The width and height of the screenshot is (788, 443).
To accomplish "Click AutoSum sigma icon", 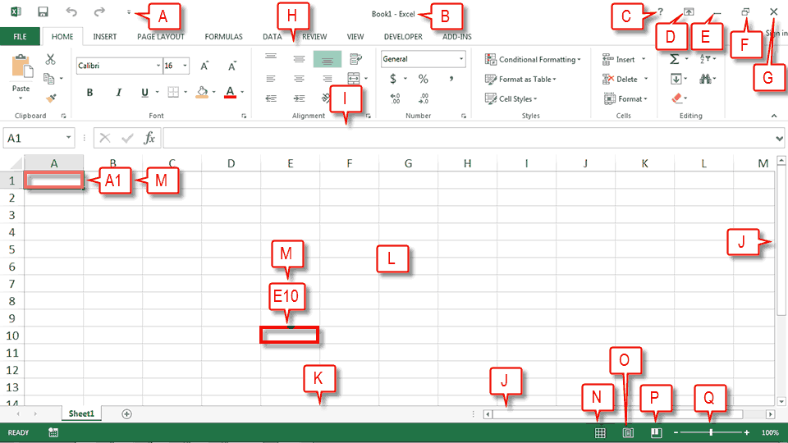I will coord(675,59).
